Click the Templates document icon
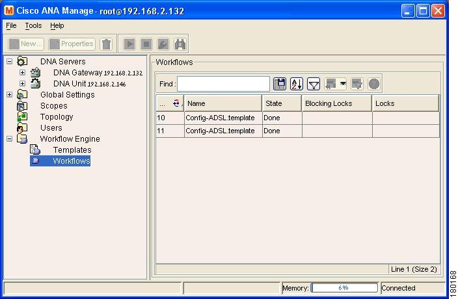Image resolution: width=458 pixels, height=299 pixels. [x=35, y=150]
